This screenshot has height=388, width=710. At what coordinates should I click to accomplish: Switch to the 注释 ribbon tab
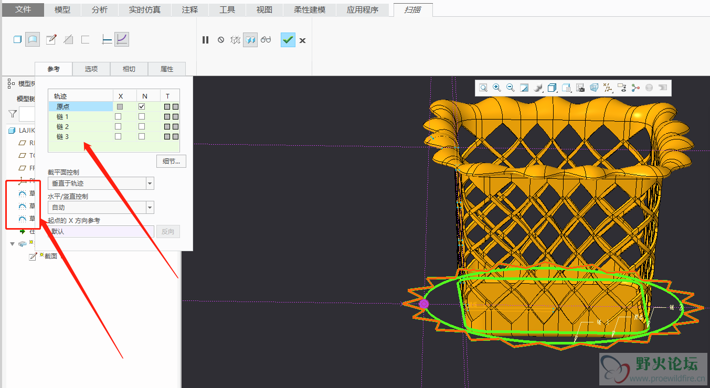click(x=190, y=10)
